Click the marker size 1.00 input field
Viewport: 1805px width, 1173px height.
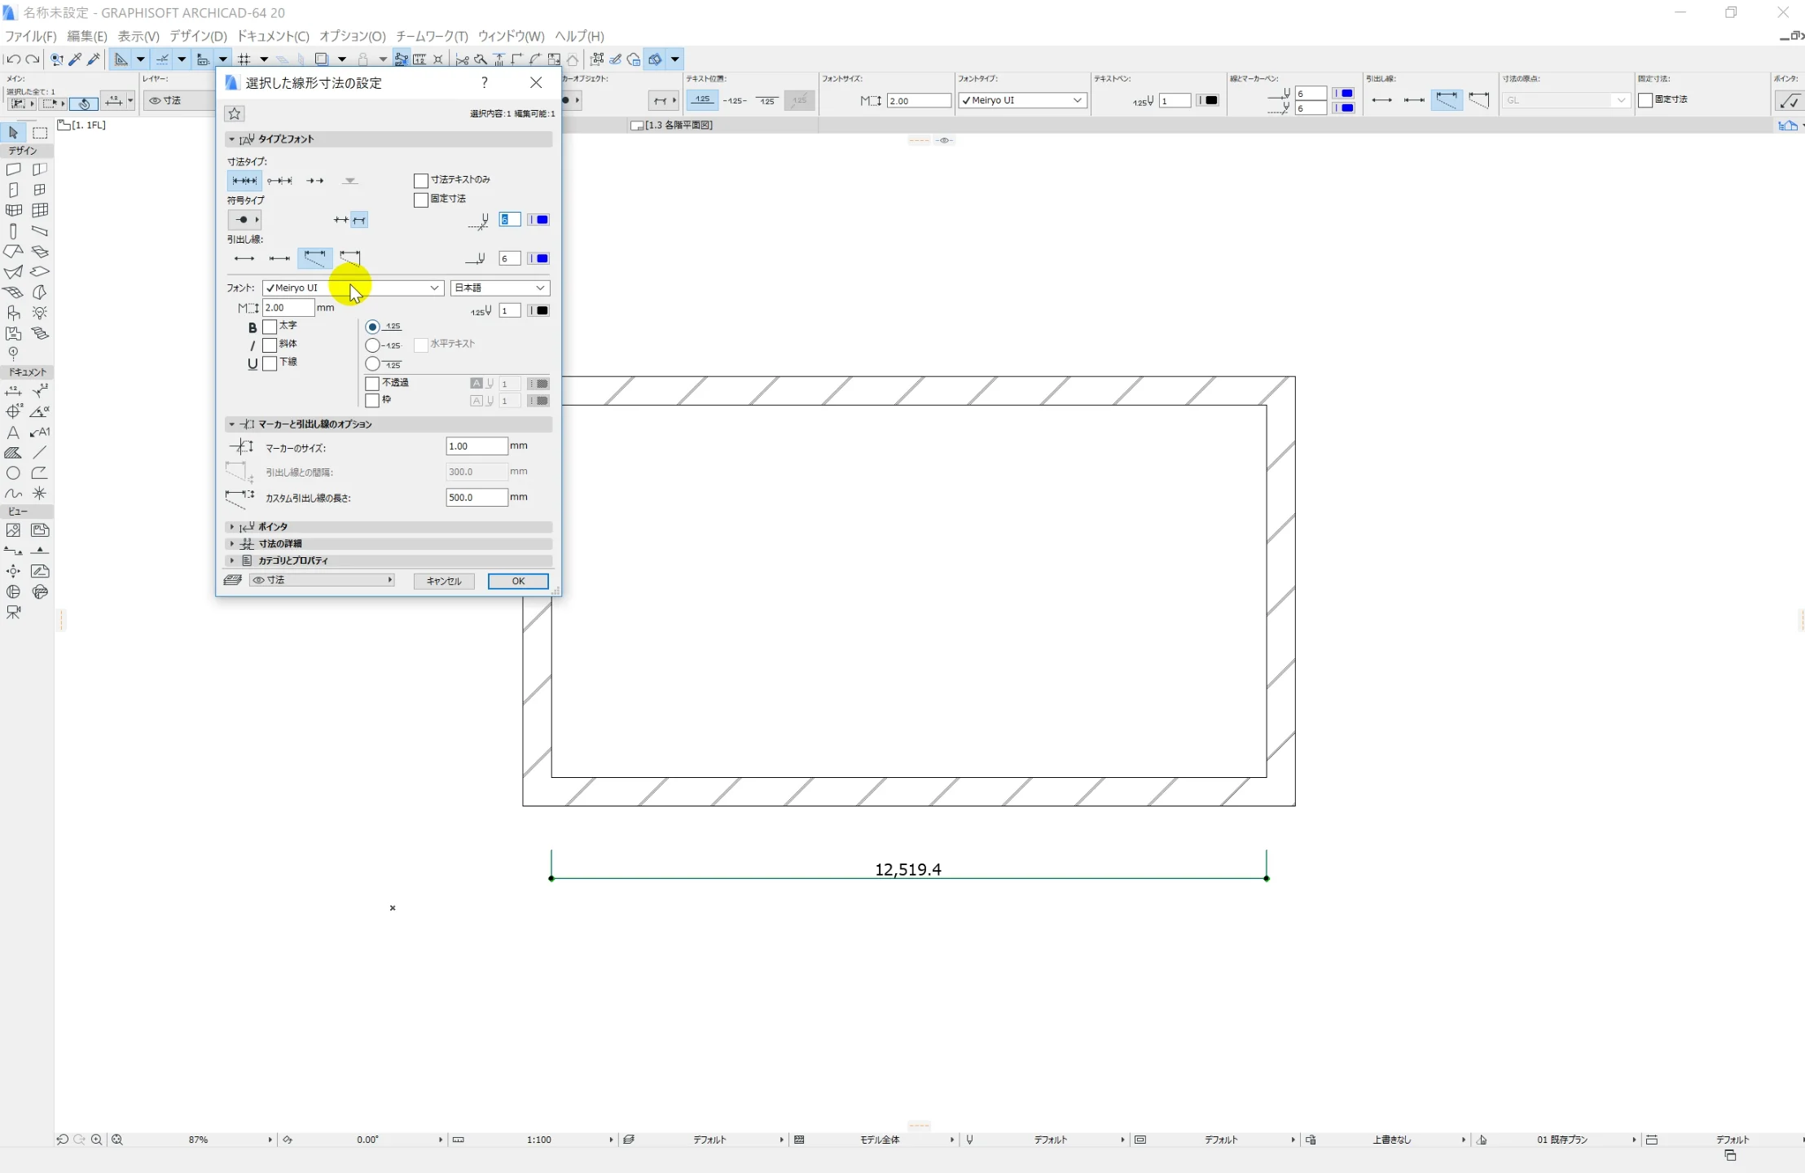tap(477, 446)
